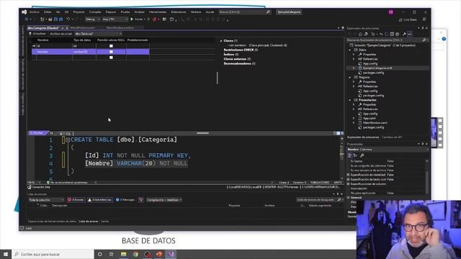
Task: Click the Restricciones CHECK entry
Action: [241, 50]
